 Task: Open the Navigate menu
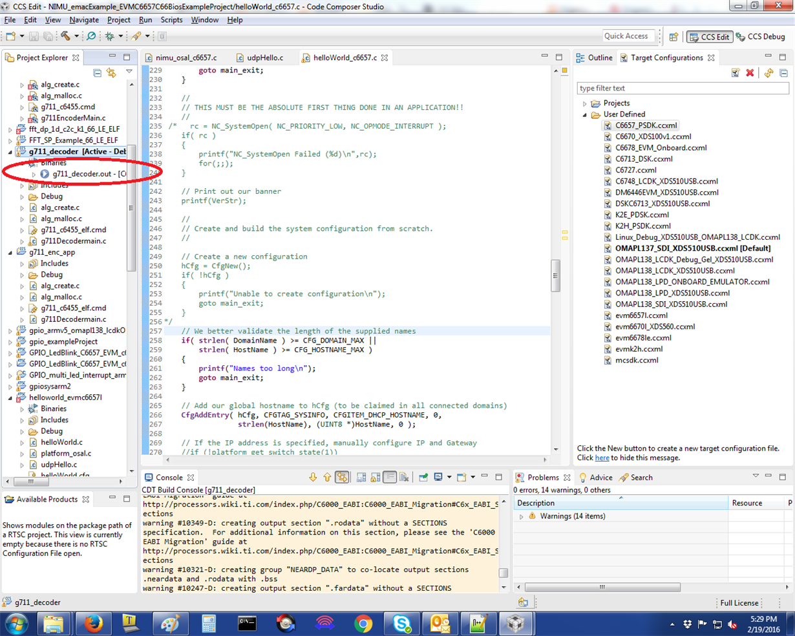[84, 20]
